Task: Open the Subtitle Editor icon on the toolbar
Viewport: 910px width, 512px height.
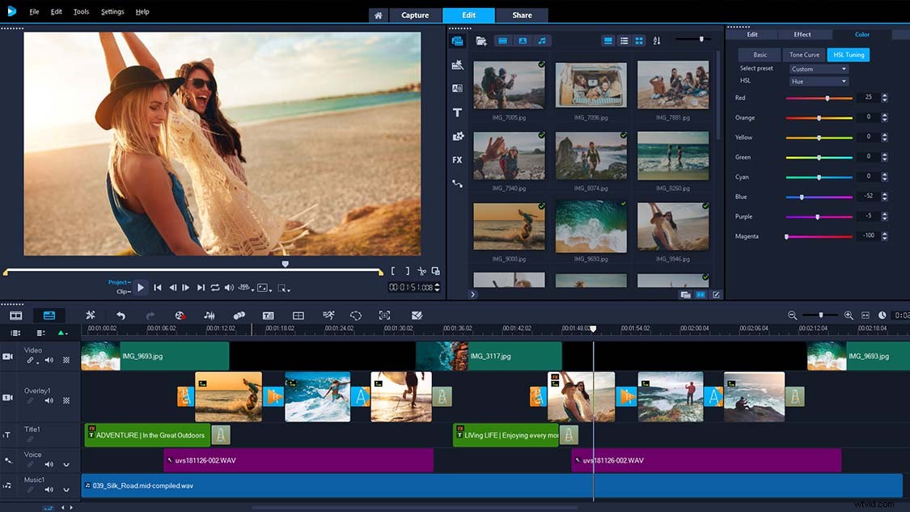Action: tap(268, 315)
